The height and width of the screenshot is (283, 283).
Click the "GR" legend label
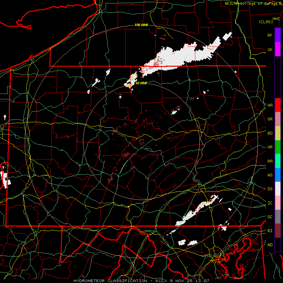coord(270,119)
